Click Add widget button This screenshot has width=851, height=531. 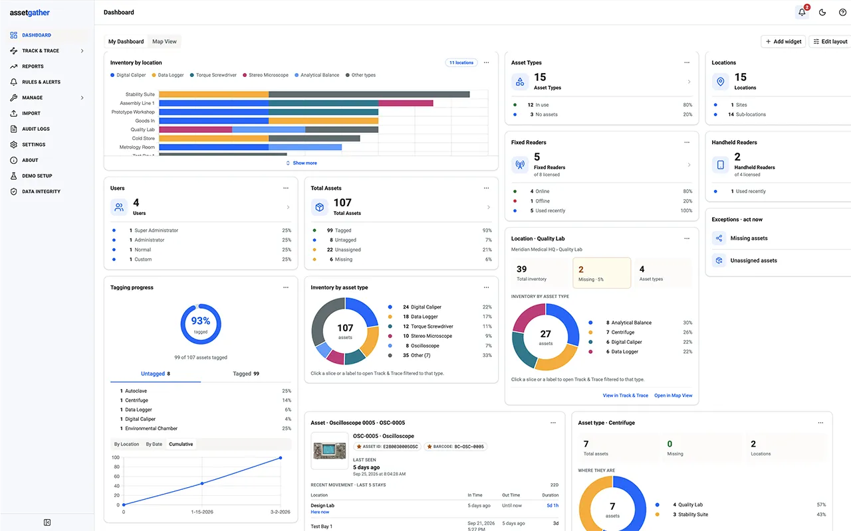(783, 41)
